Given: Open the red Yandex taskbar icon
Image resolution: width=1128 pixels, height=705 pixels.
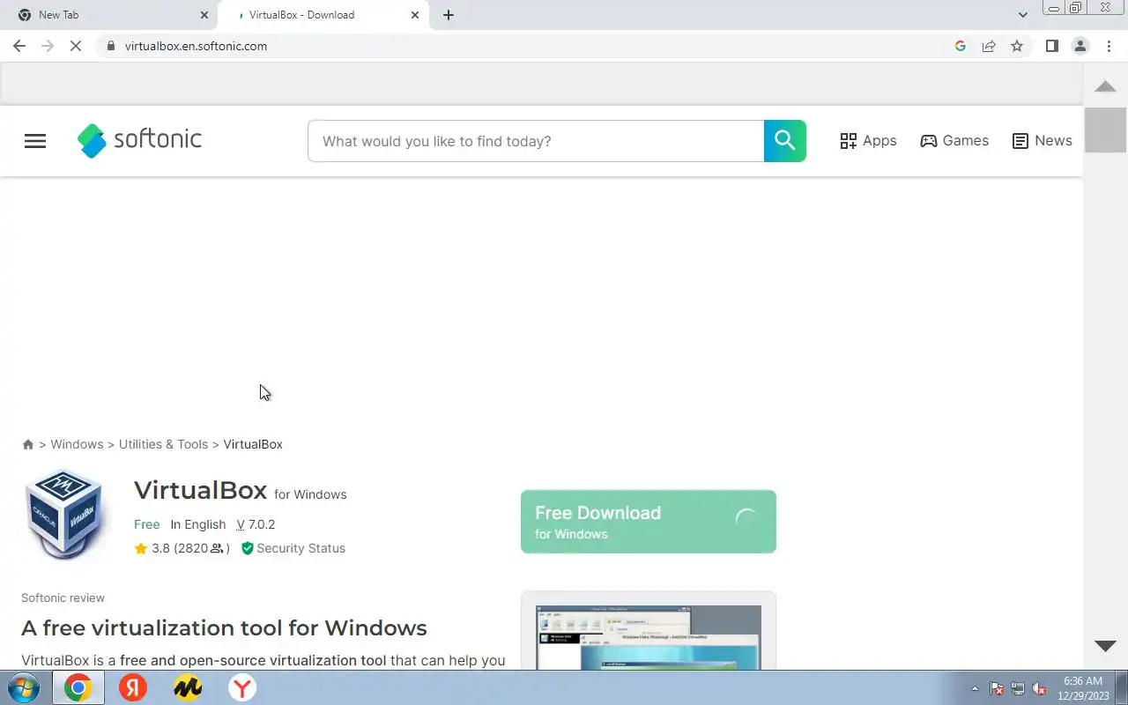Looking at the screenshot, I should 133,687.
